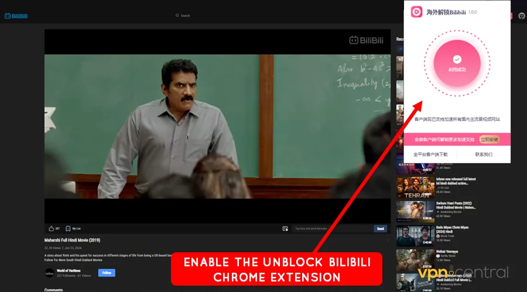The height and width of the screenshot is (292, 527).
Task: Click the pink extension logo icon in the popup
Action: tap(416, 12)
